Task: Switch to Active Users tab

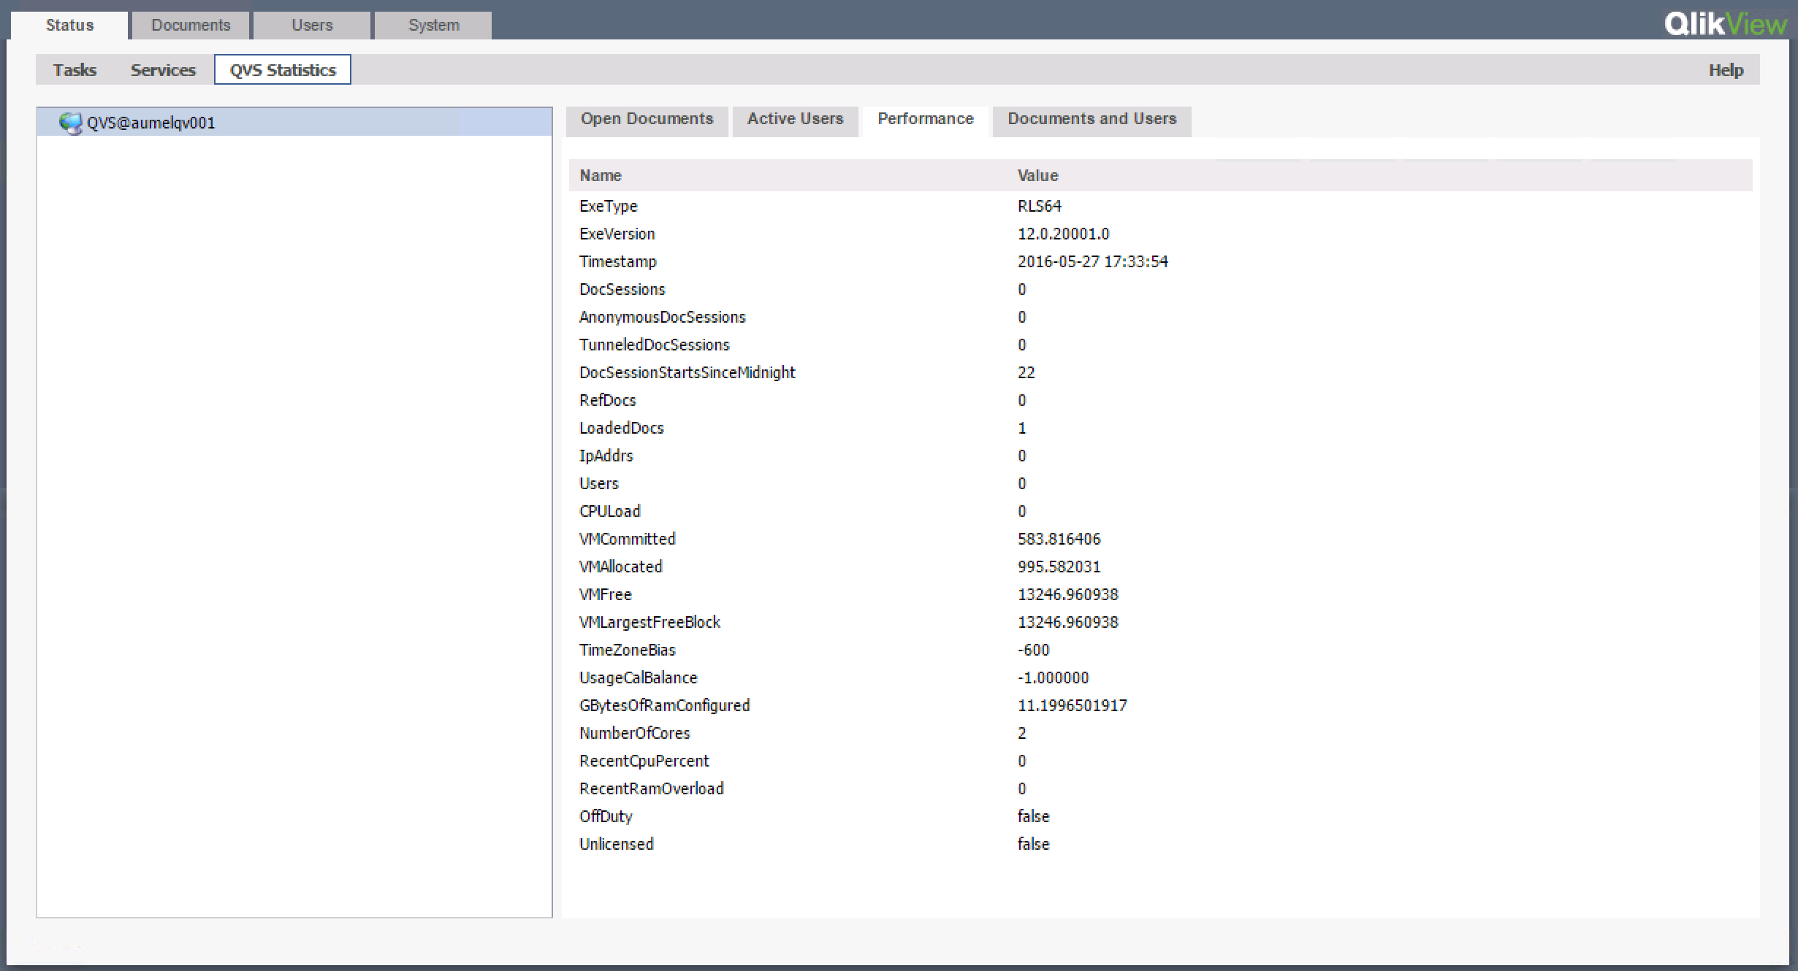Action: (795, 119)
